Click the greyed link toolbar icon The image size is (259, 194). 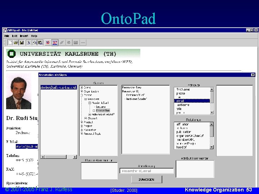click(x=62, y=43)
